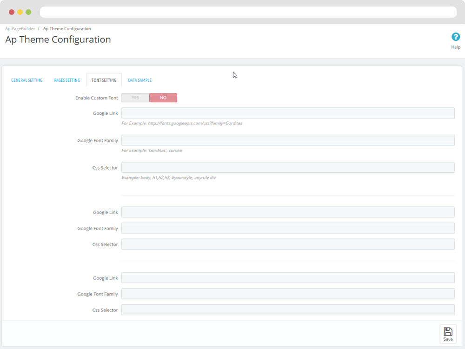Image resolution: width=465 pixels, height=349 pixels.
Task: Click the second Google Link input field
Action: click(x=288, y=212)
